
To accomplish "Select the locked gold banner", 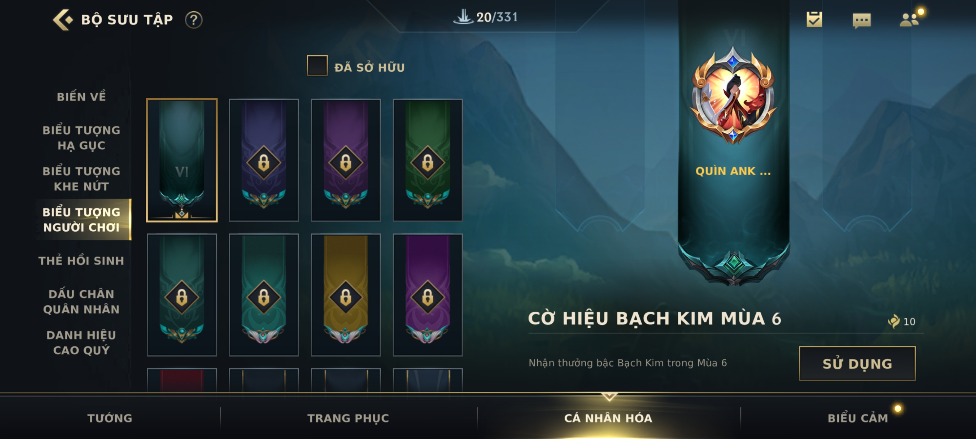I will [346, 295].
